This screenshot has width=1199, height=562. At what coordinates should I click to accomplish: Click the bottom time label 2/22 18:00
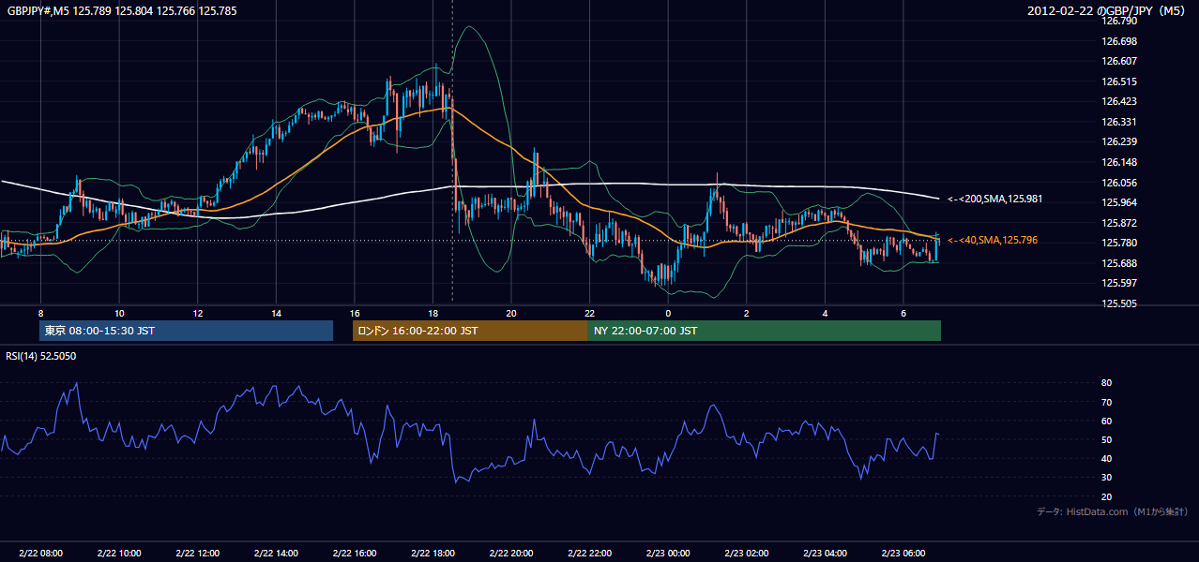pos(433,554)
